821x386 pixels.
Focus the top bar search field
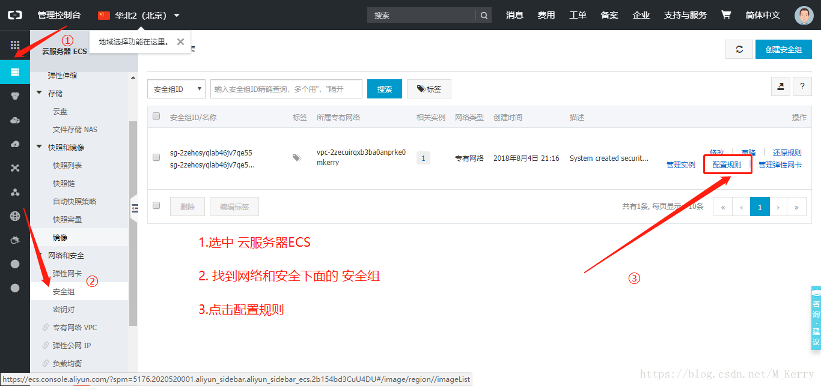(422, 15)
